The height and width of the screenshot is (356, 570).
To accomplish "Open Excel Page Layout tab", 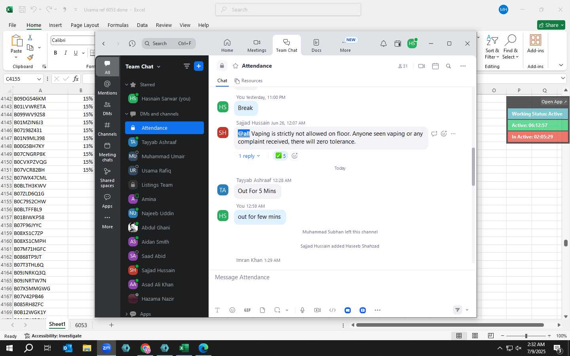I will click(85, 25).
